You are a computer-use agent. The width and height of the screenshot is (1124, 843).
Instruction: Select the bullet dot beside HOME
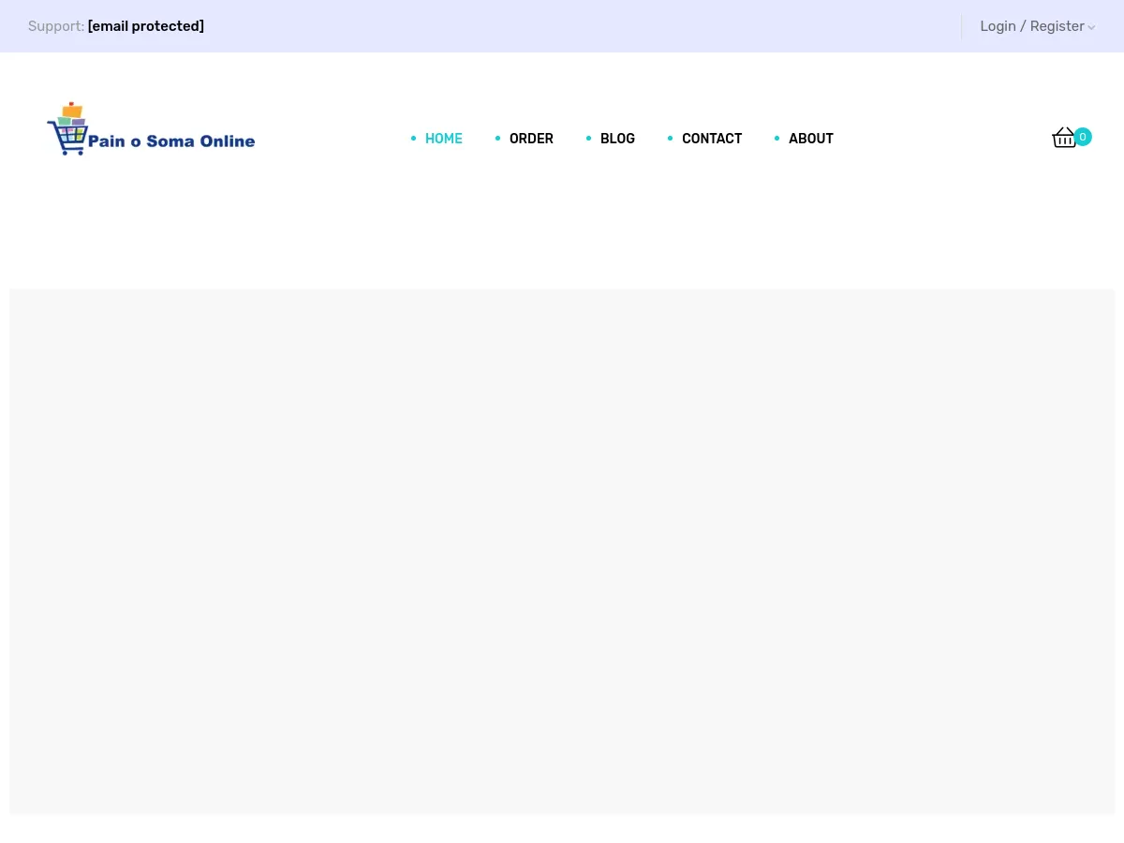(x=413, y=138)
